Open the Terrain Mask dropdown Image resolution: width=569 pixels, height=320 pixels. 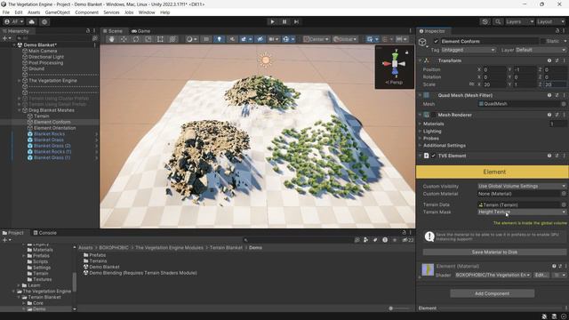click(x=522, y=212)
